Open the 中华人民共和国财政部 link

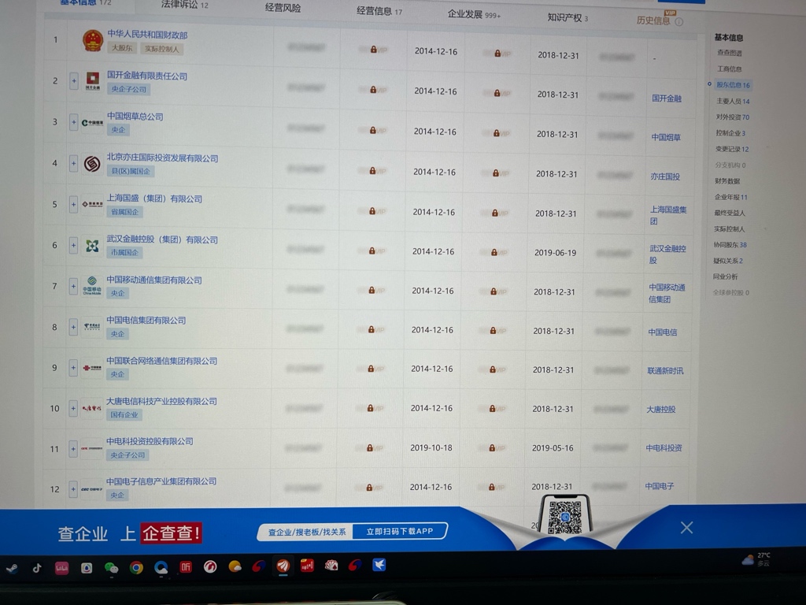147,35
